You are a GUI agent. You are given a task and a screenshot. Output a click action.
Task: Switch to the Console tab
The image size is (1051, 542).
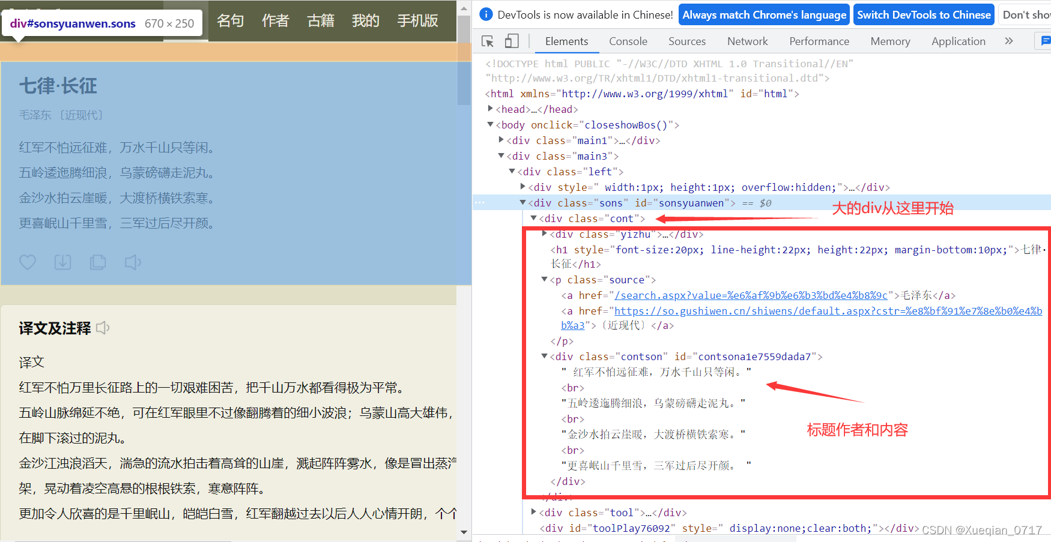[x=628, y=41]
